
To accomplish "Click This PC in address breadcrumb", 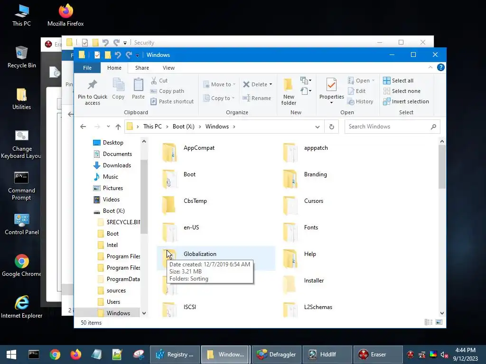I will (152, 127).
